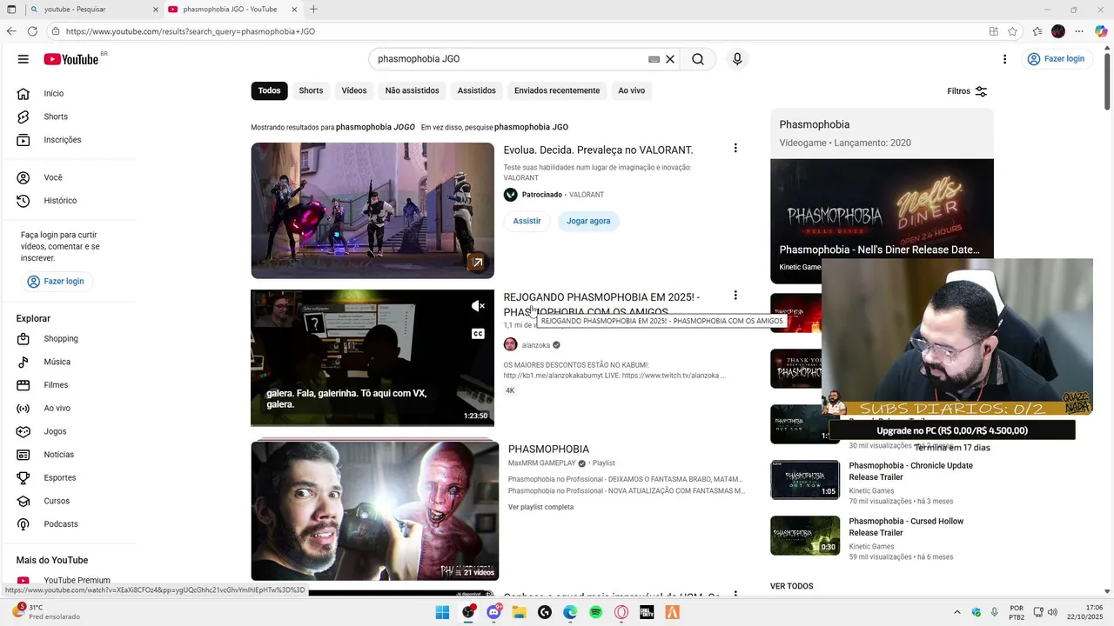Image resolution: width=1114 pixels, height=626 pixels.
Task: Go back in the browser
Action: [11, 31]
